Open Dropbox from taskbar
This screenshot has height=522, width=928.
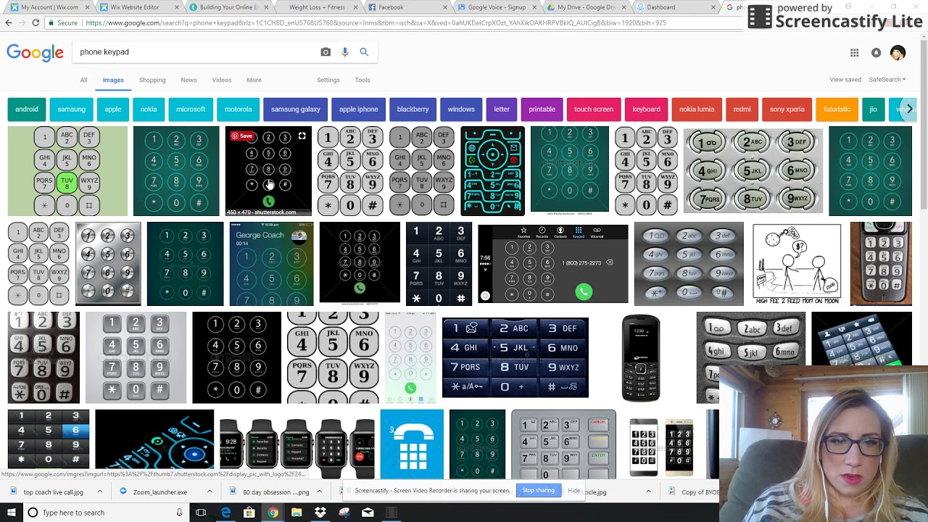[320, 513]
